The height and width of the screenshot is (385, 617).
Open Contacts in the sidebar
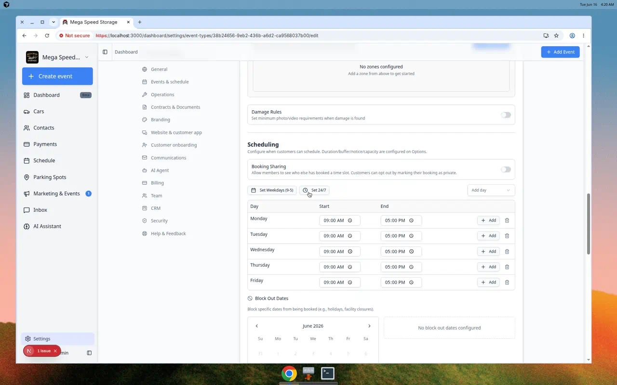pos(57,128)
